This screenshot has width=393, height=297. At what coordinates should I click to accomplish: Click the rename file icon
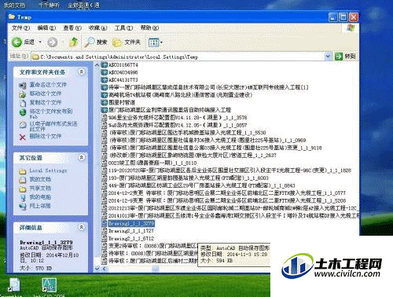point(23,85)
